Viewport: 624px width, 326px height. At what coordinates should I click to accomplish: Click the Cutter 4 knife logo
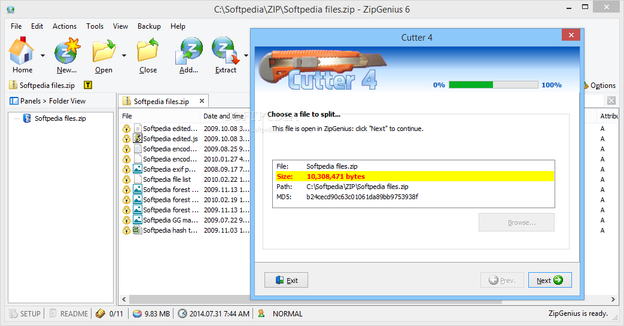(322, 69)
